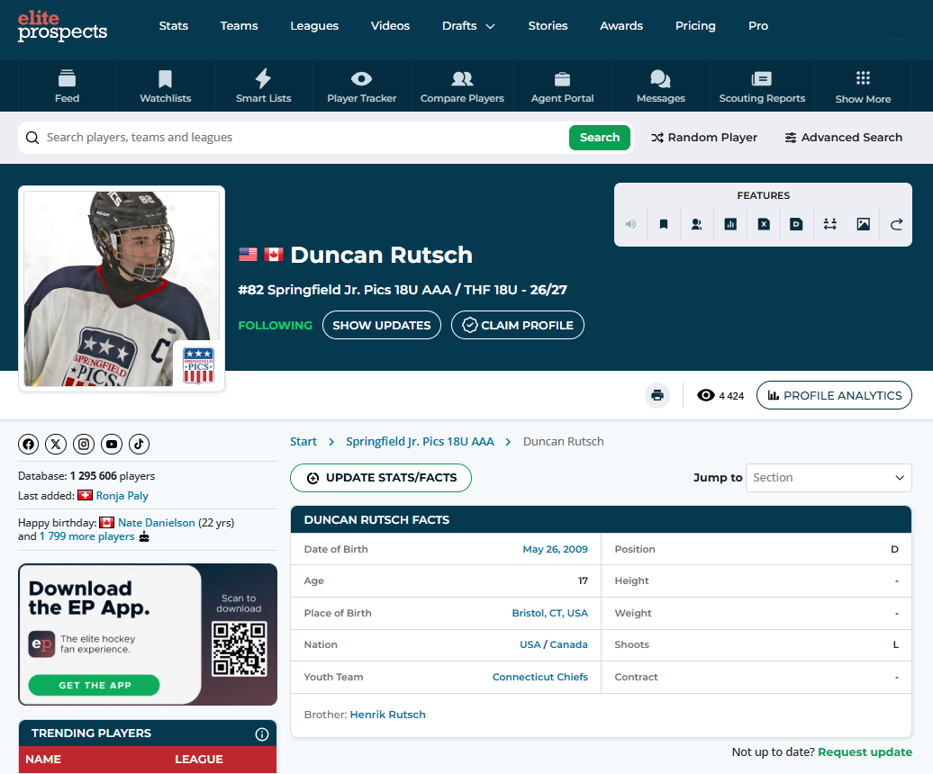This screenshot has height=774, width=933.
Task: Open Nate Danielson player link
Action: (157, 523)
